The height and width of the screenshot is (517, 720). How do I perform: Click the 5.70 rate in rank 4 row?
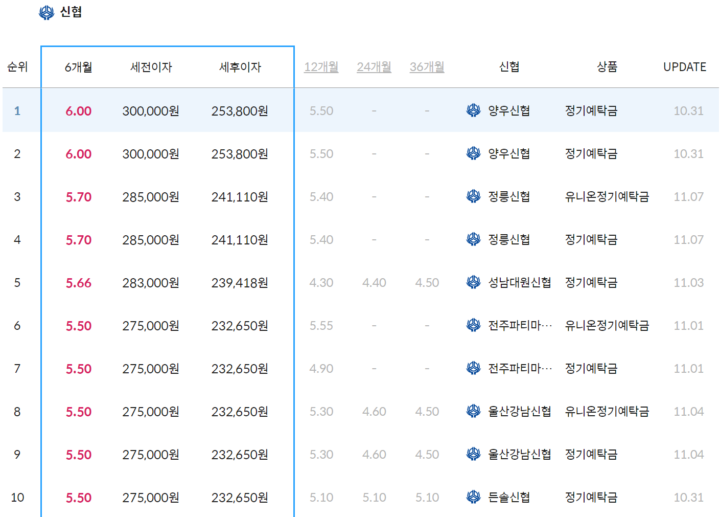(79, 240)
